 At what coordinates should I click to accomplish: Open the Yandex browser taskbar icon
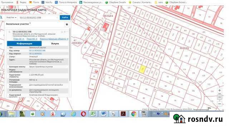pyautogui.click(x=53, y=114)
